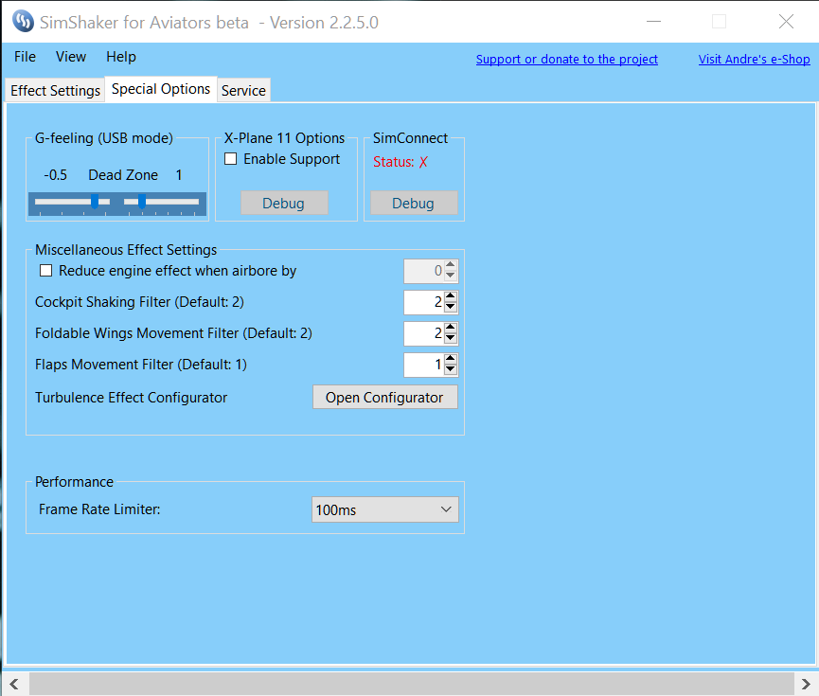Close the SimShaker window
Viewport: 819px width, 696px height.
(786, 22)
